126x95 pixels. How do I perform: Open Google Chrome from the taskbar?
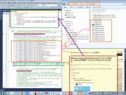(22, 93)
